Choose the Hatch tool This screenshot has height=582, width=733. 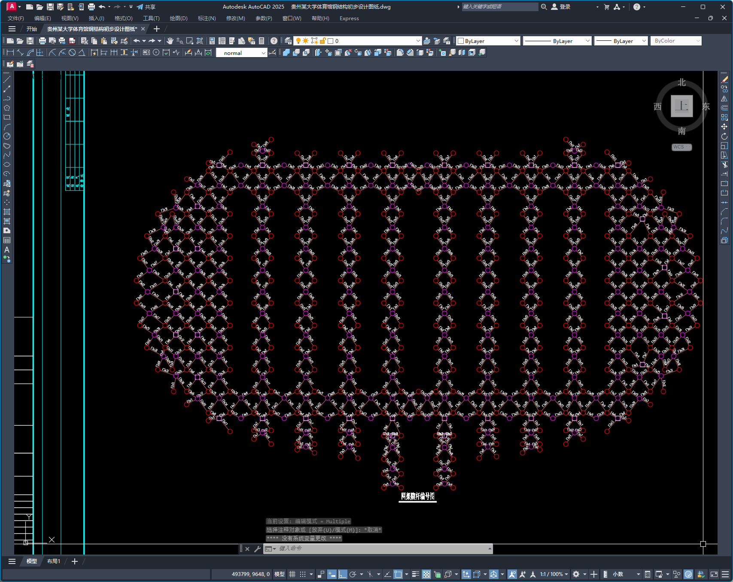[x=7, y=212]
